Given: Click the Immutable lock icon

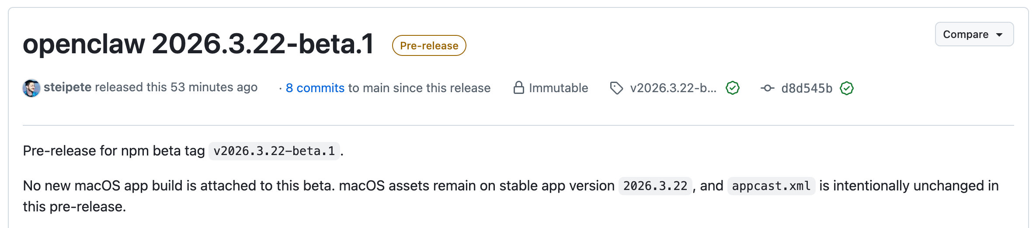Looking at the screenshot, I should point(518,88).
